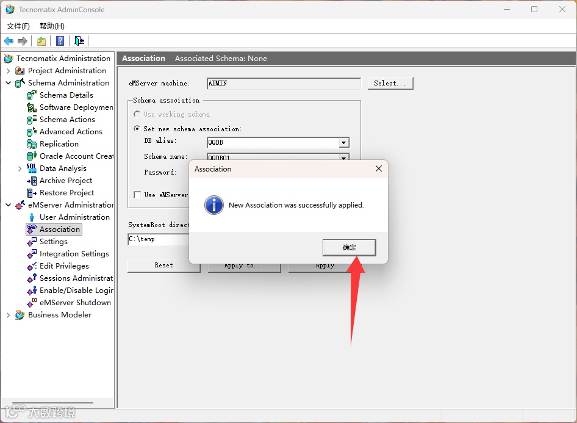577x423 pixels.
Task: Select the Use working schema radio button
Action: [x=137, y=114]
